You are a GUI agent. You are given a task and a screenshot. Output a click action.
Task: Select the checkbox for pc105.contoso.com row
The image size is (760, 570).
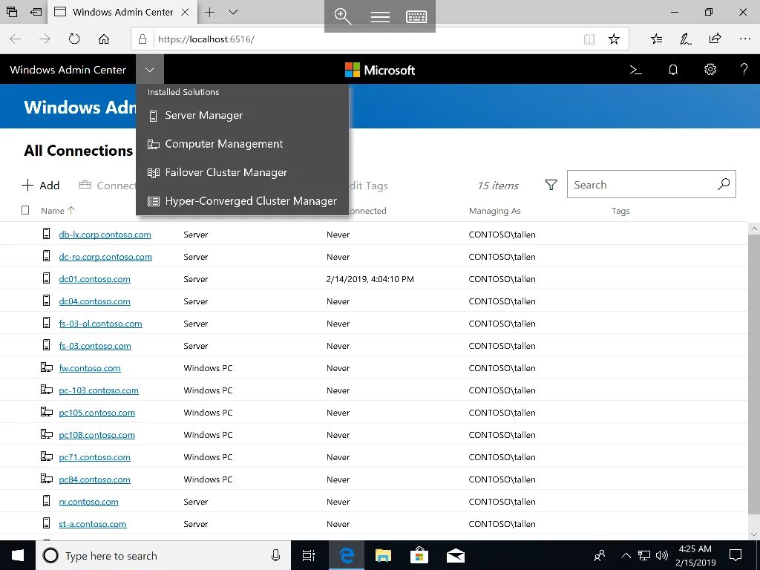[24, 412]
